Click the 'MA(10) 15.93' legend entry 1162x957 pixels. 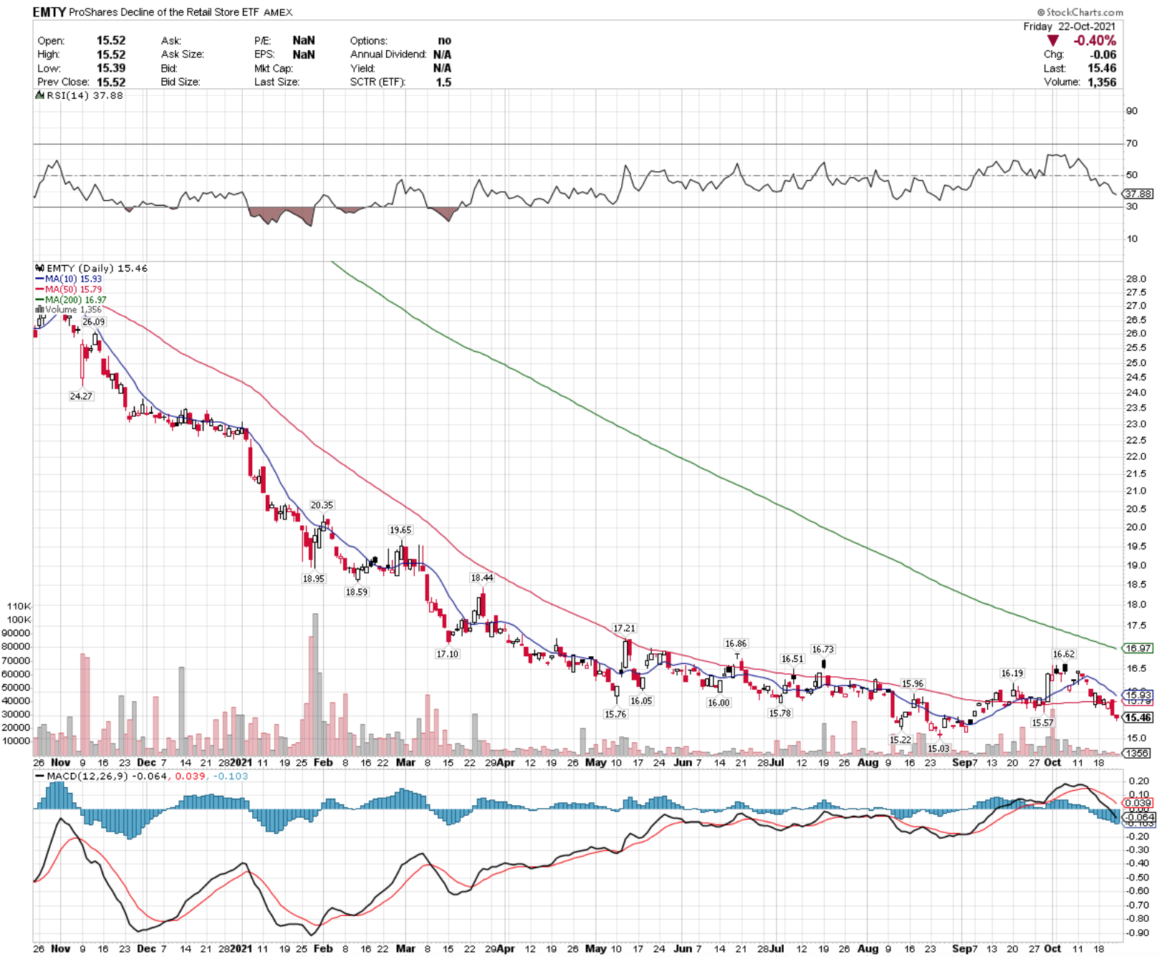(x=73, y=279)
